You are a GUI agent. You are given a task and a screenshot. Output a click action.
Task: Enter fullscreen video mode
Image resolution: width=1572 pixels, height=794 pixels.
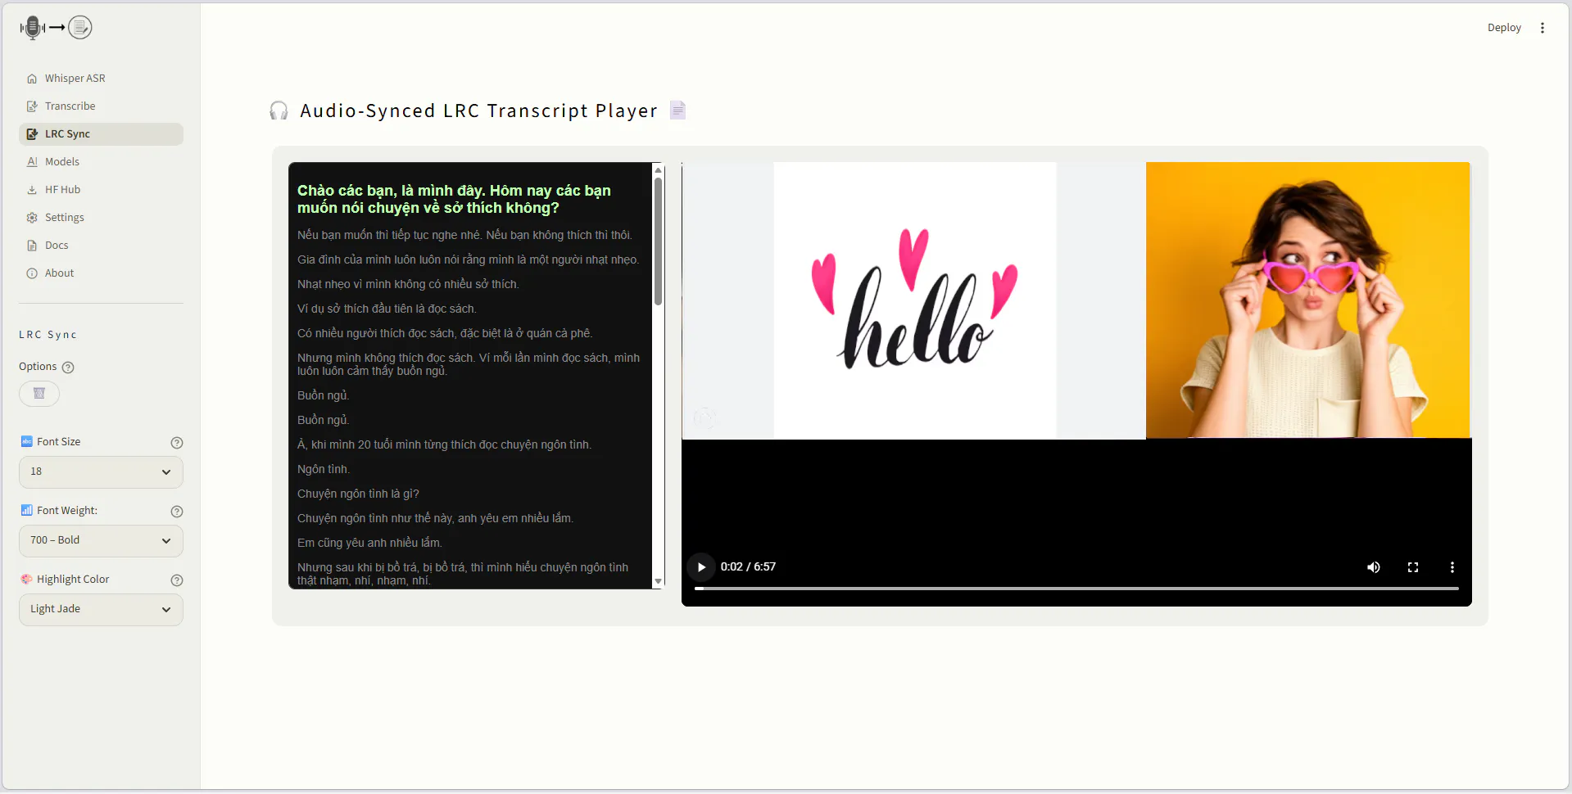tap(1413, 567)
